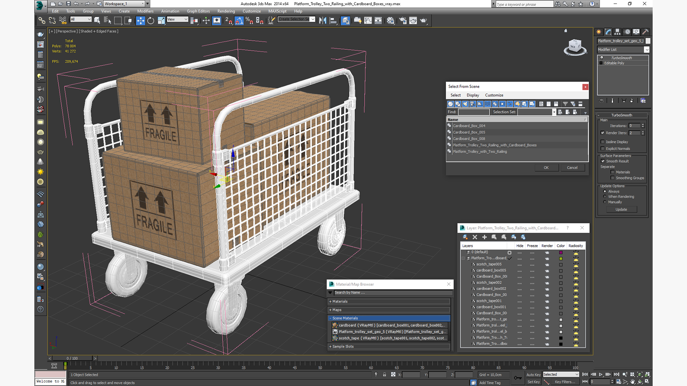Click OK in Select From Scene dialog
Viewport: 687px width, 386px height.
click(546, 168)
